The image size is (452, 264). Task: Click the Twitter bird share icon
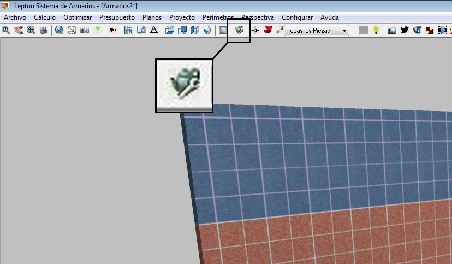click(x=404, y=30)
